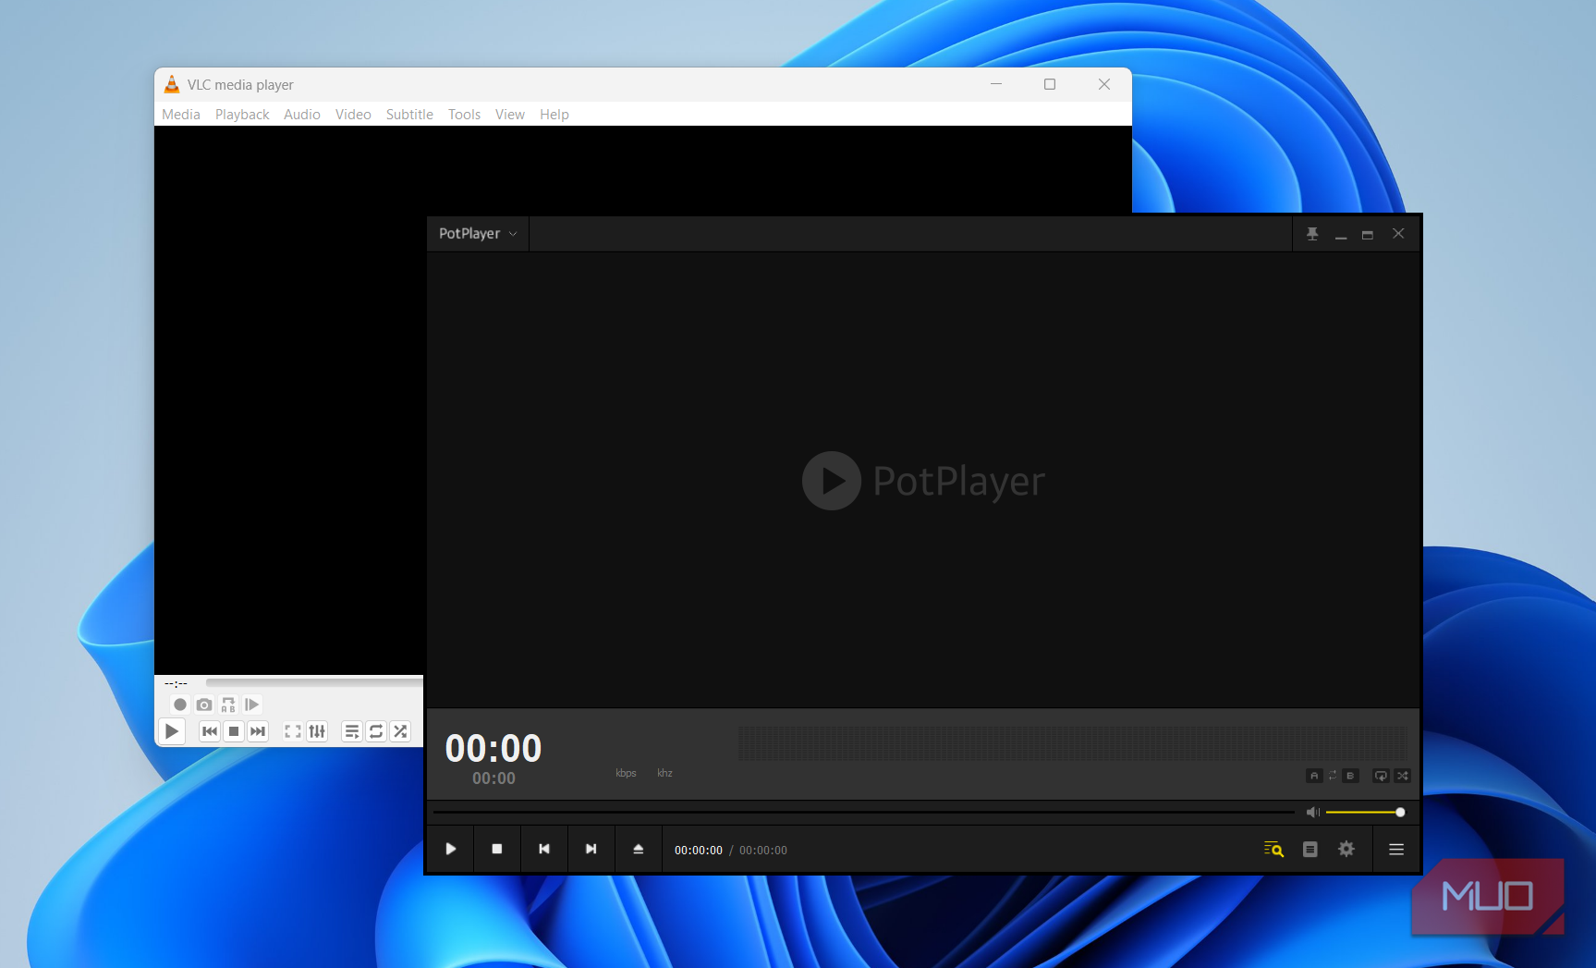Click VLC next media button
Image resolution: width=1596 pixels, height=968 pixels.
tap(258, 731)
